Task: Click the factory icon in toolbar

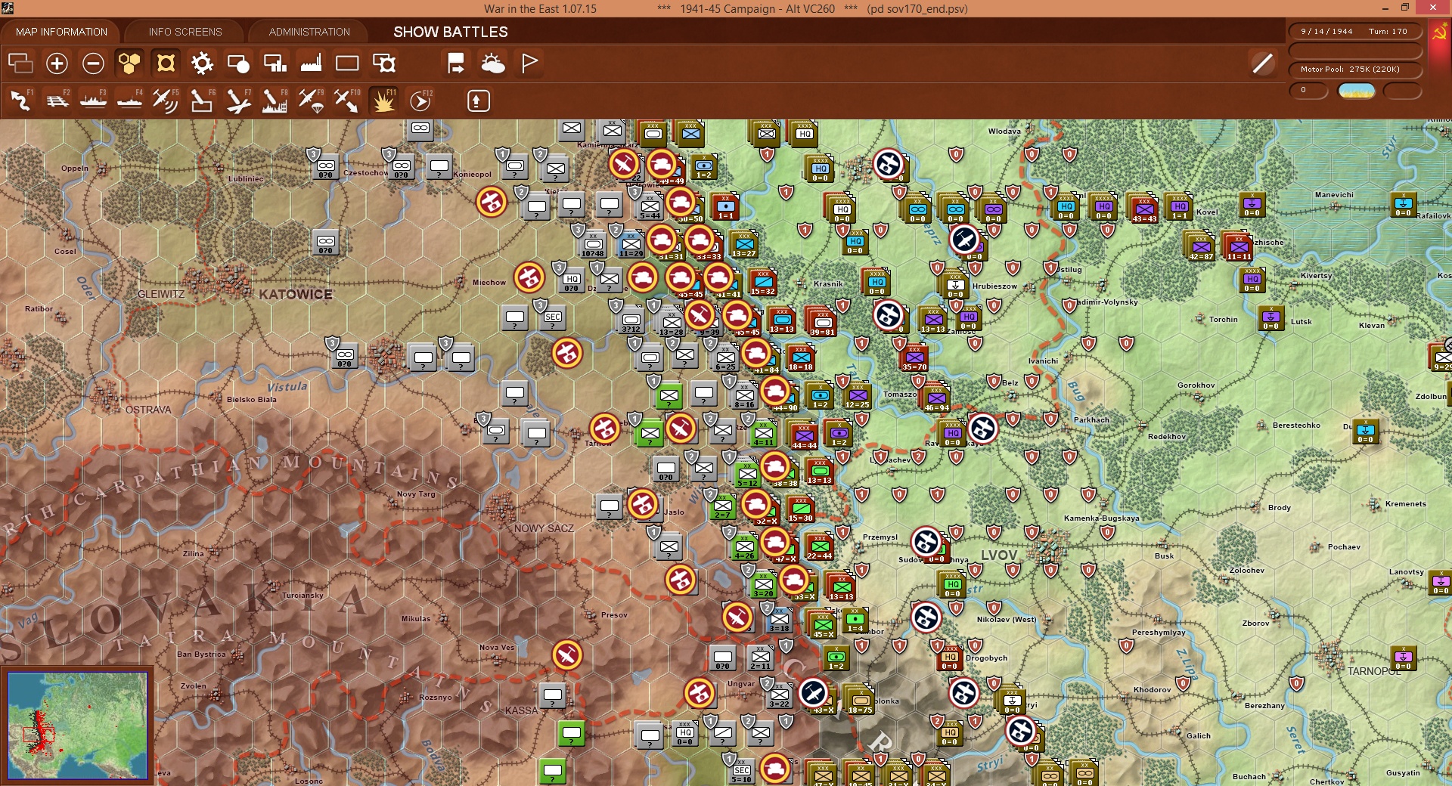Action: [x=311, y=63]
